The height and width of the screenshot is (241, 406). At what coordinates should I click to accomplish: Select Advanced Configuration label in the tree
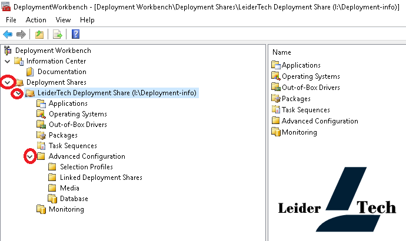(x=87, y=156)
